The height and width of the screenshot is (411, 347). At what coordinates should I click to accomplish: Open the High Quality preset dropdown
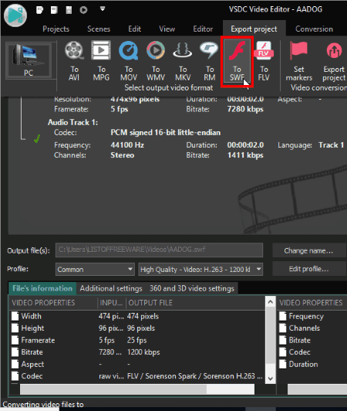pos(200,269)
